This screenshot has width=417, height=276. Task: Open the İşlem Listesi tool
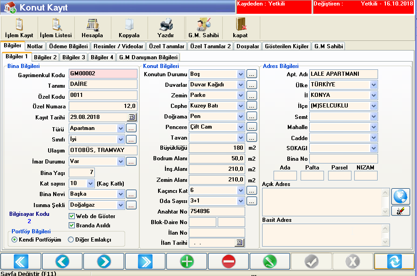tap(56, 28)
